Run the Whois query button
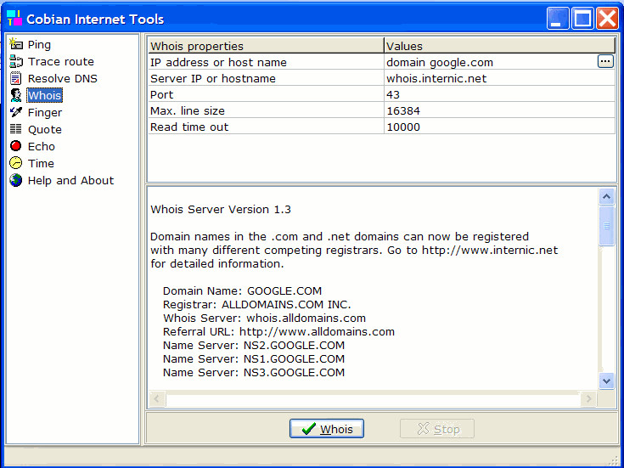This screenshot has width=624, height=468. [327, 429]
